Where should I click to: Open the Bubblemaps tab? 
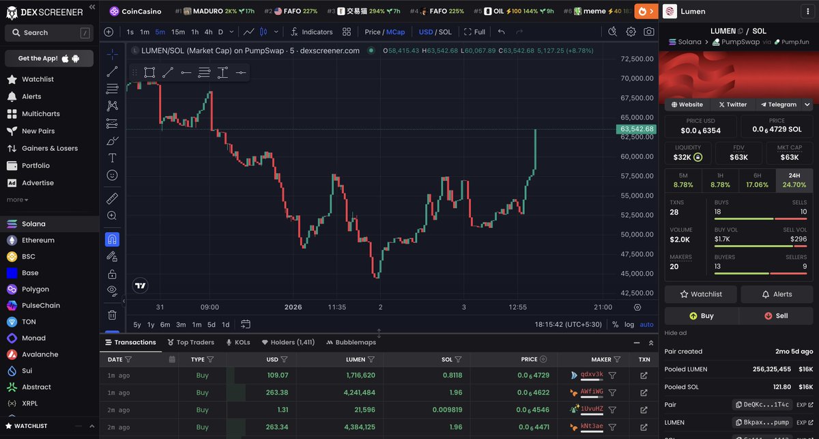[351, 342]
